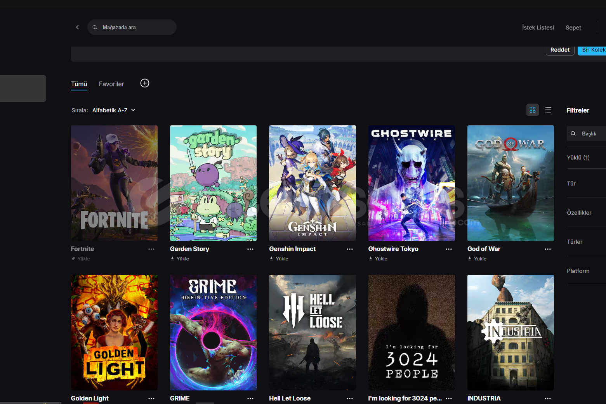Click the download icon under Ghostwire Tokyo
Viewport: 606px width, 404px height.
[371, 258]
